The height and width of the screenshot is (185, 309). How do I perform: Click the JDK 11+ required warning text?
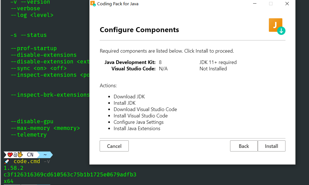pyautogui.click(x=217, y=62)
